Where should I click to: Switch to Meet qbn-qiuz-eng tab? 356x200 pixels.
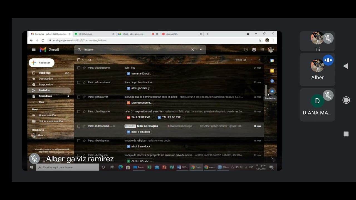(x=138, y=34)
